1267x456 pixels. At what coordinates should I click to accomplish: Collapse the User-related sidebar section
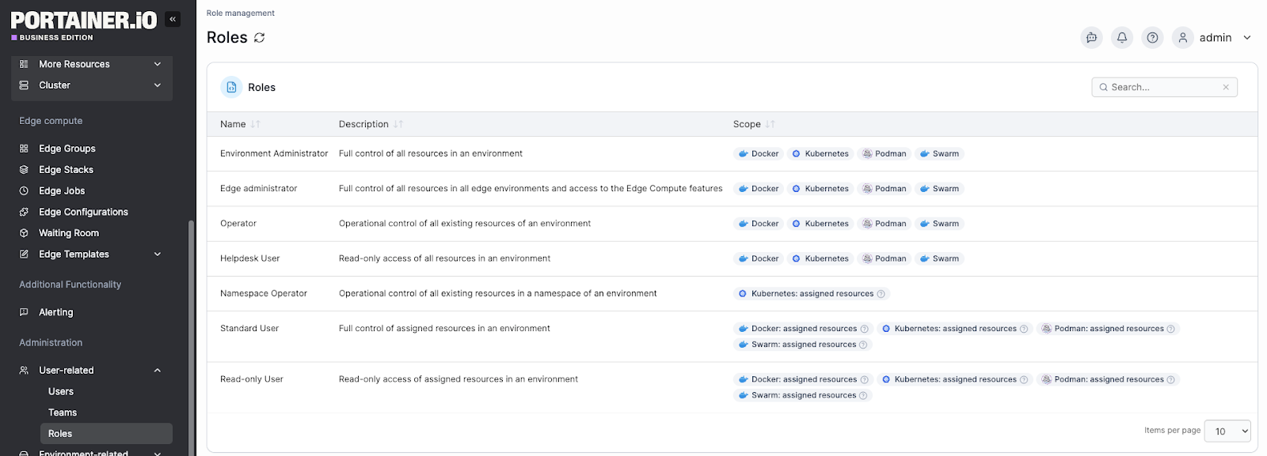tap(158, 371)
